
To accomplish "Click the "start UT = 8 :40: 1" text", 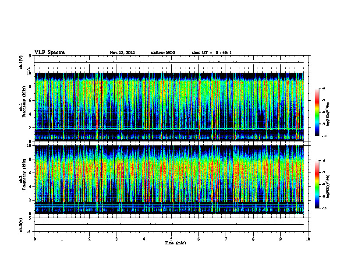I will pos(212,53).
